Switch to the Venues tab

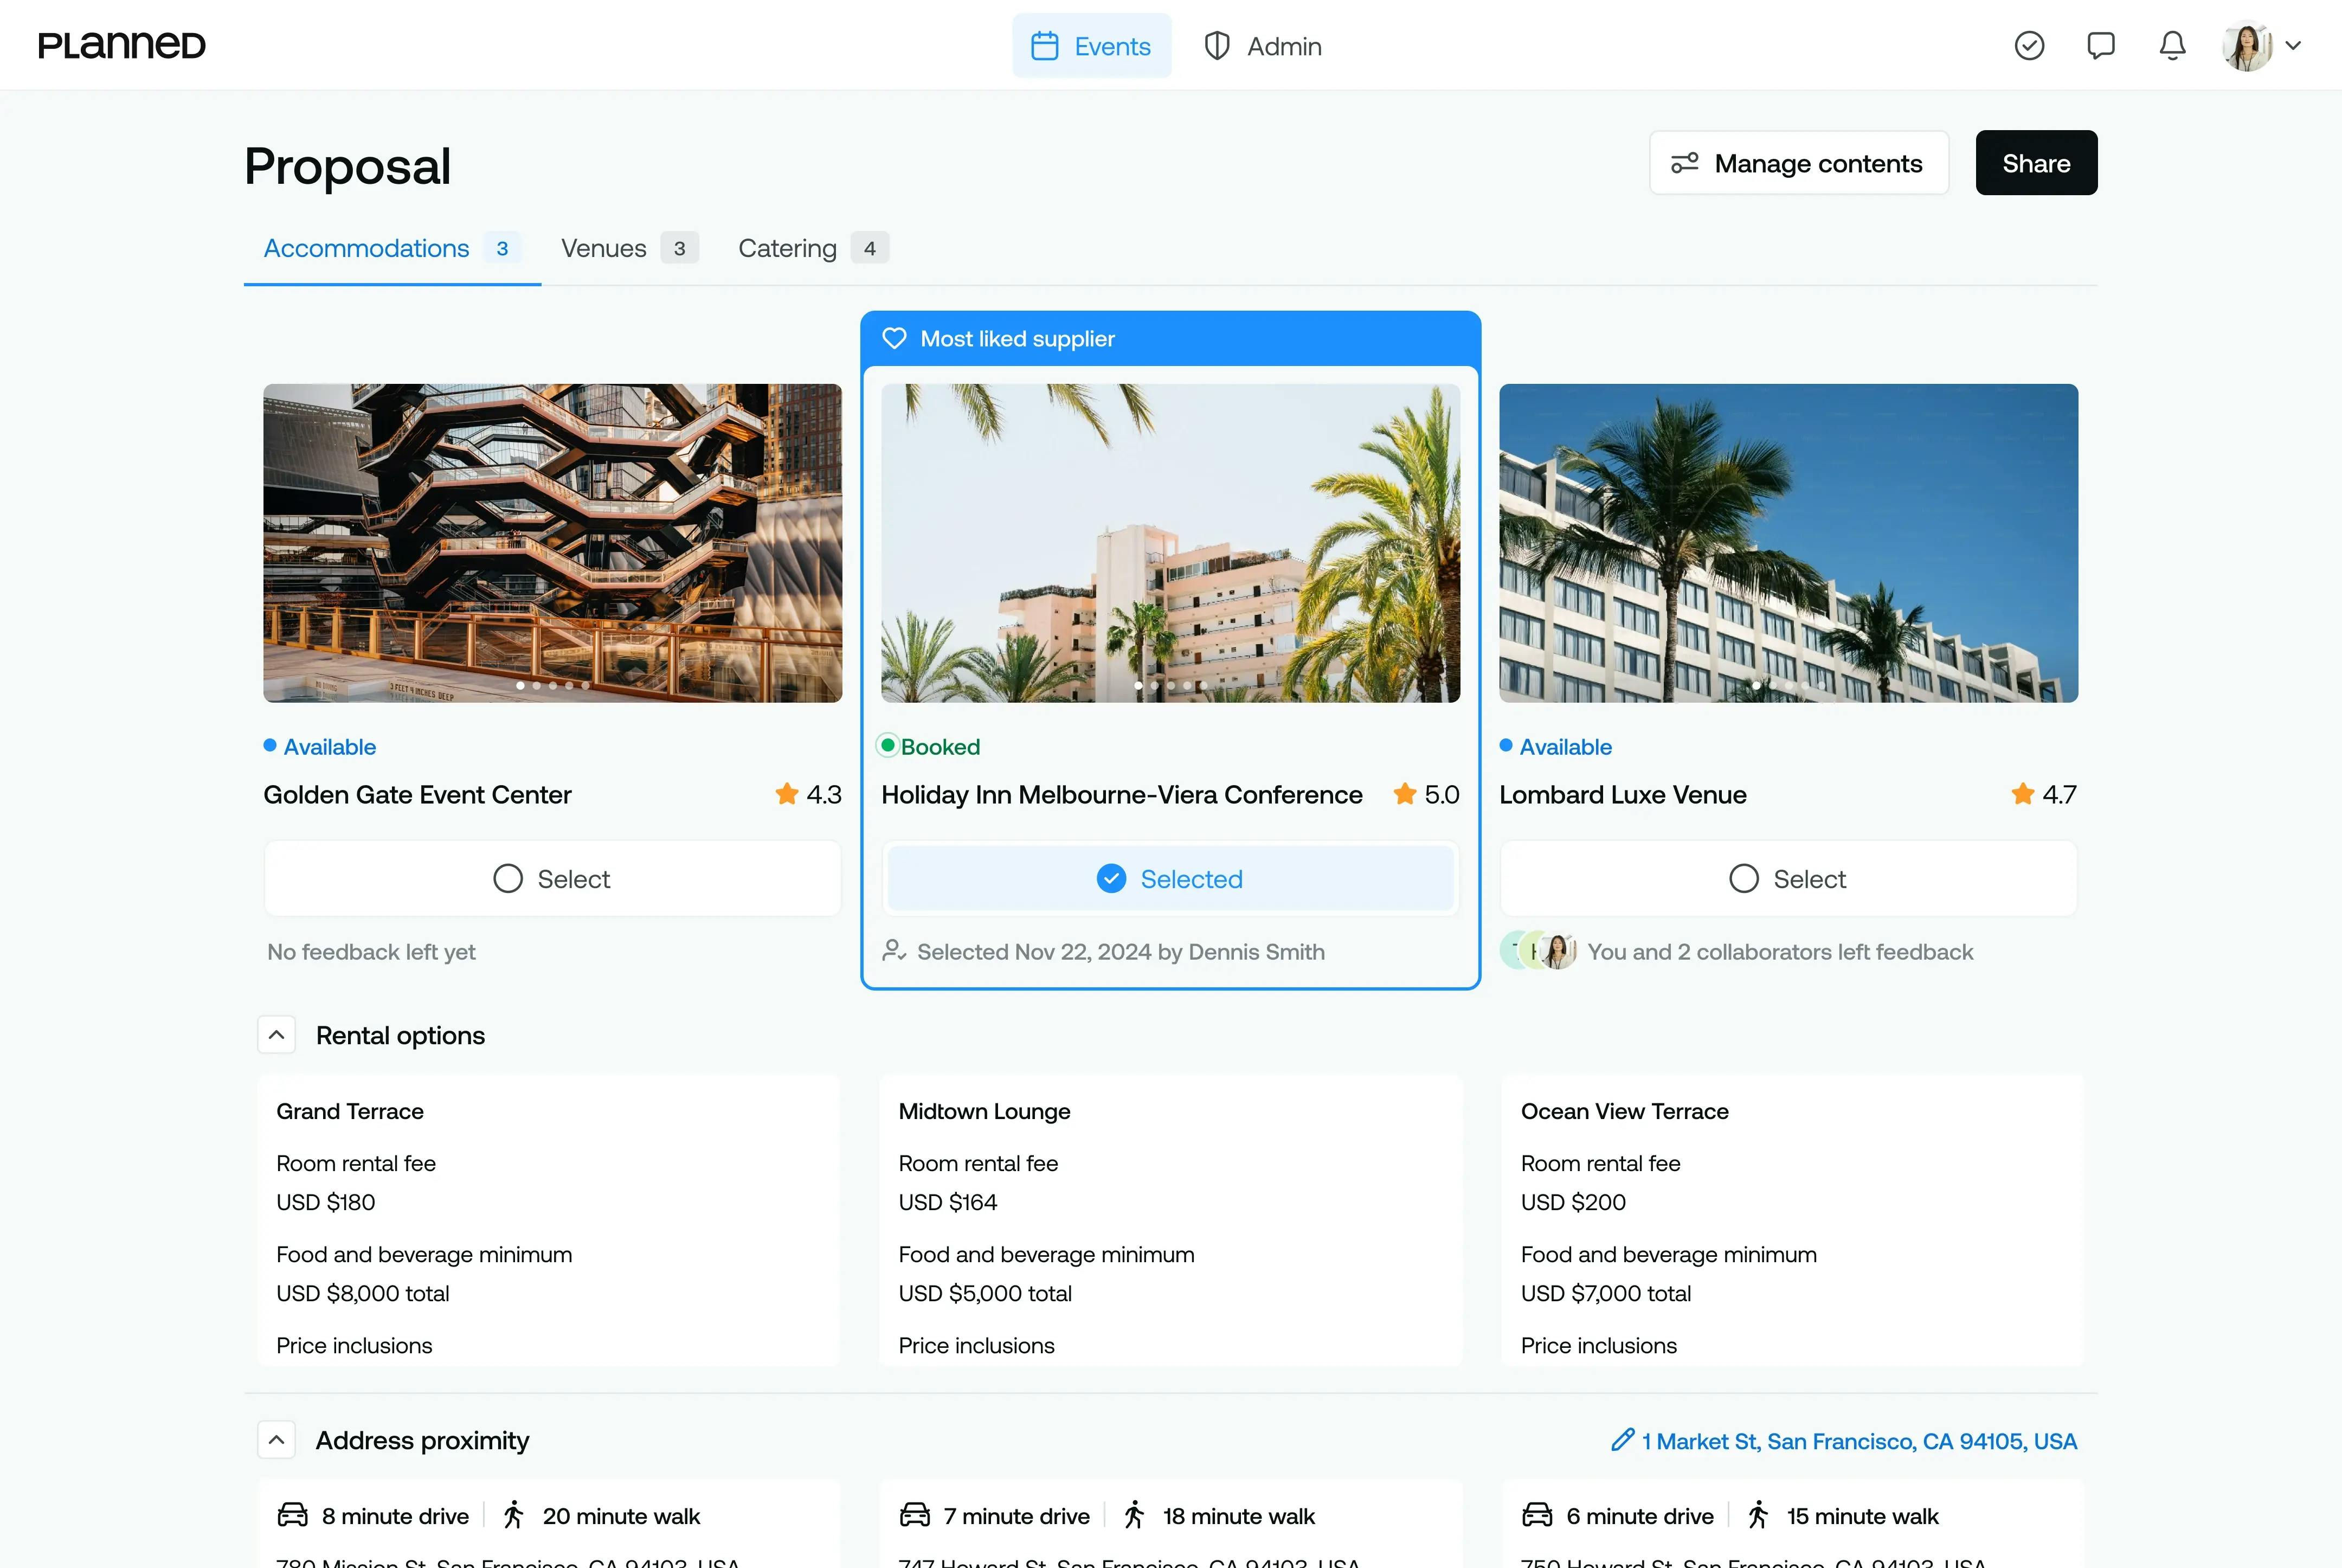coord(603,248)
